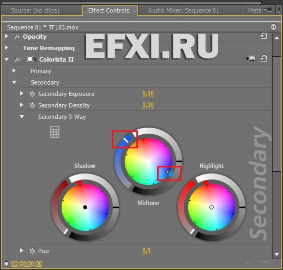Image resolution: width=283 pixels, height=270 pixels.
Task: Click the Midtone luminance ring marker
Action: coord(179,161)
